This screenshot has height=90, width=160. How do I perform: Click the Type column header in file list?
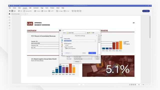coord(99,35)
